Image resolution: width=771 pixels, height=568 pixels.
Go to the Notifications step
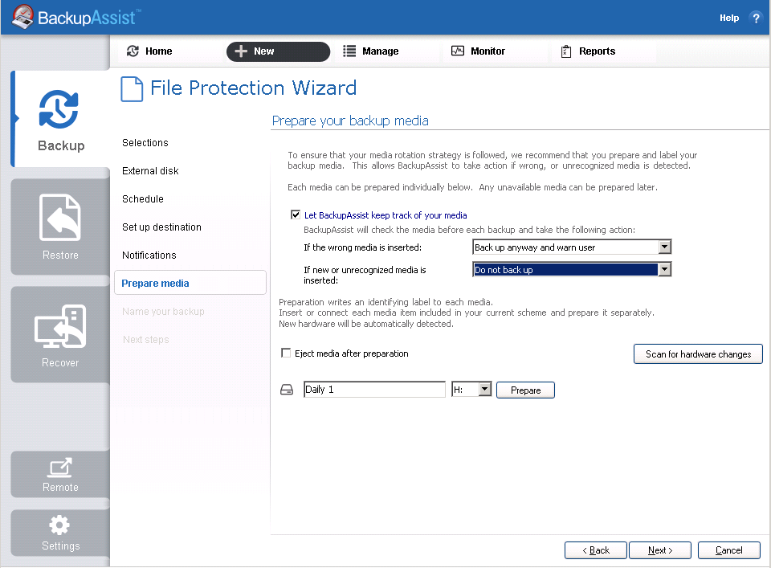[149, 255]
